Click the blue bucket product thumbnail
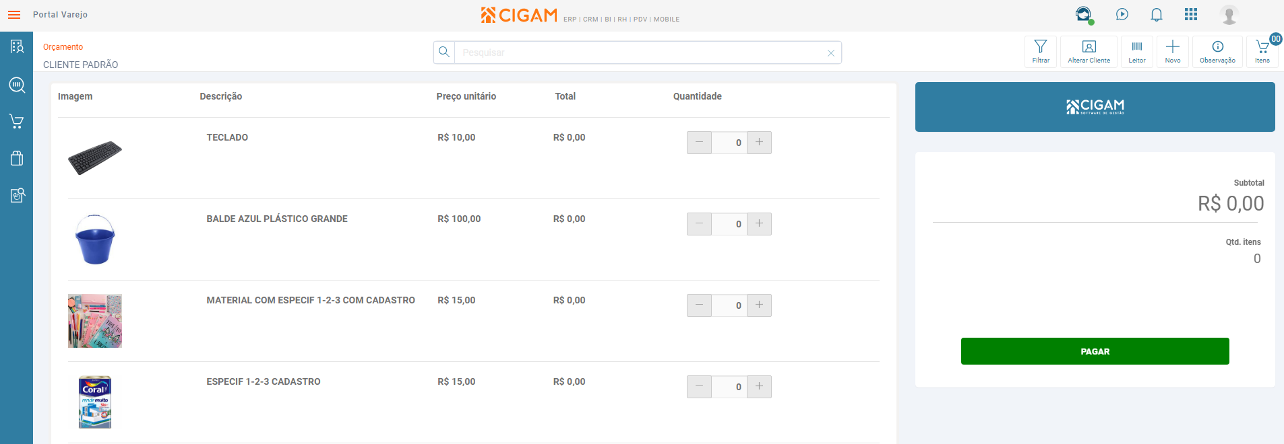Screen dimensions: 1284x444 pyautogui.click(x=95, y=239)
